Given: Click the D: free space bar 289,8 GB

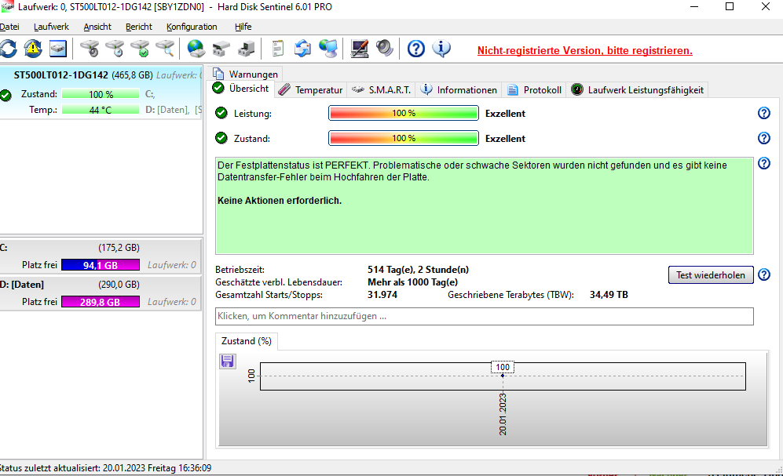Looking at the screenshot, I should tap(101, 302).
